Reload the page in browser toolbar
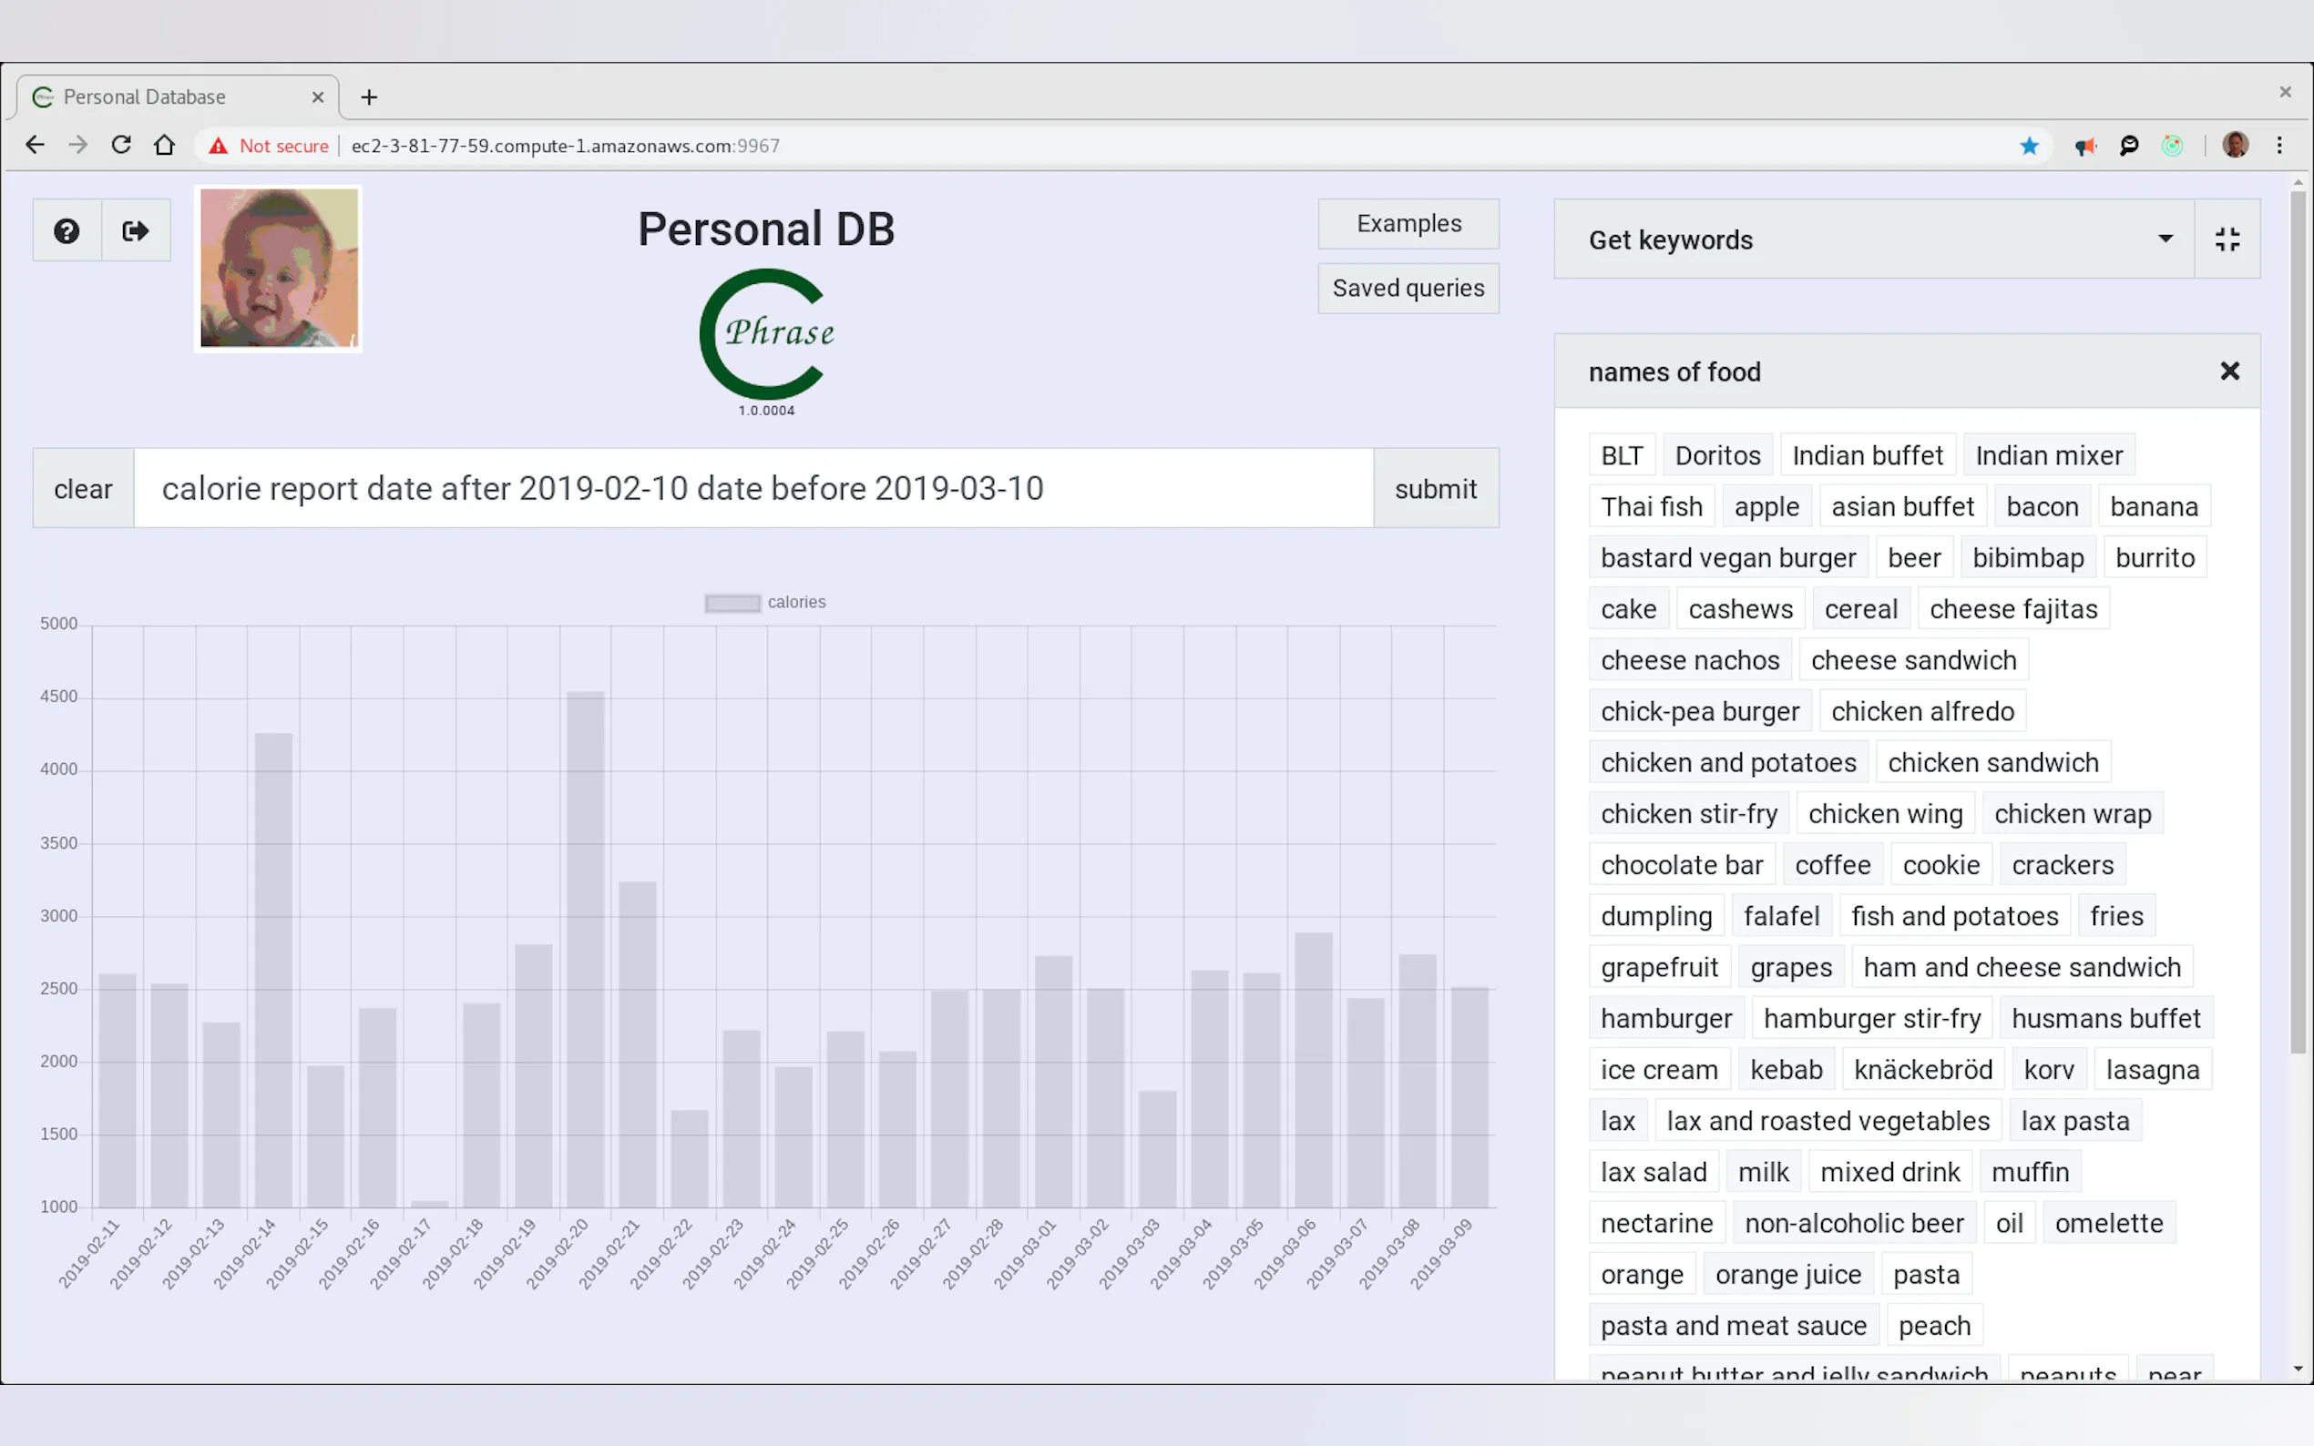 (x=120, y=146)
